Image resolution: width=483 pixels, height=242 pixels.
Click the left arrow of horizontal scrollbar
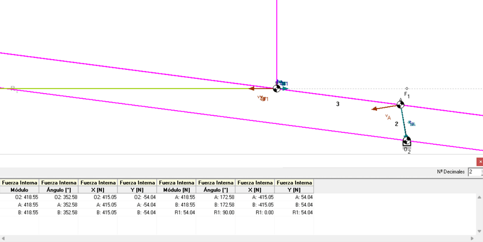[x=3, y=238]
